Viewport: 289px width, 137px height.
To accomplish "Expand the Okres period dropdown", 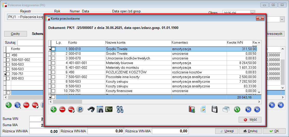I will tap(252, 13).
